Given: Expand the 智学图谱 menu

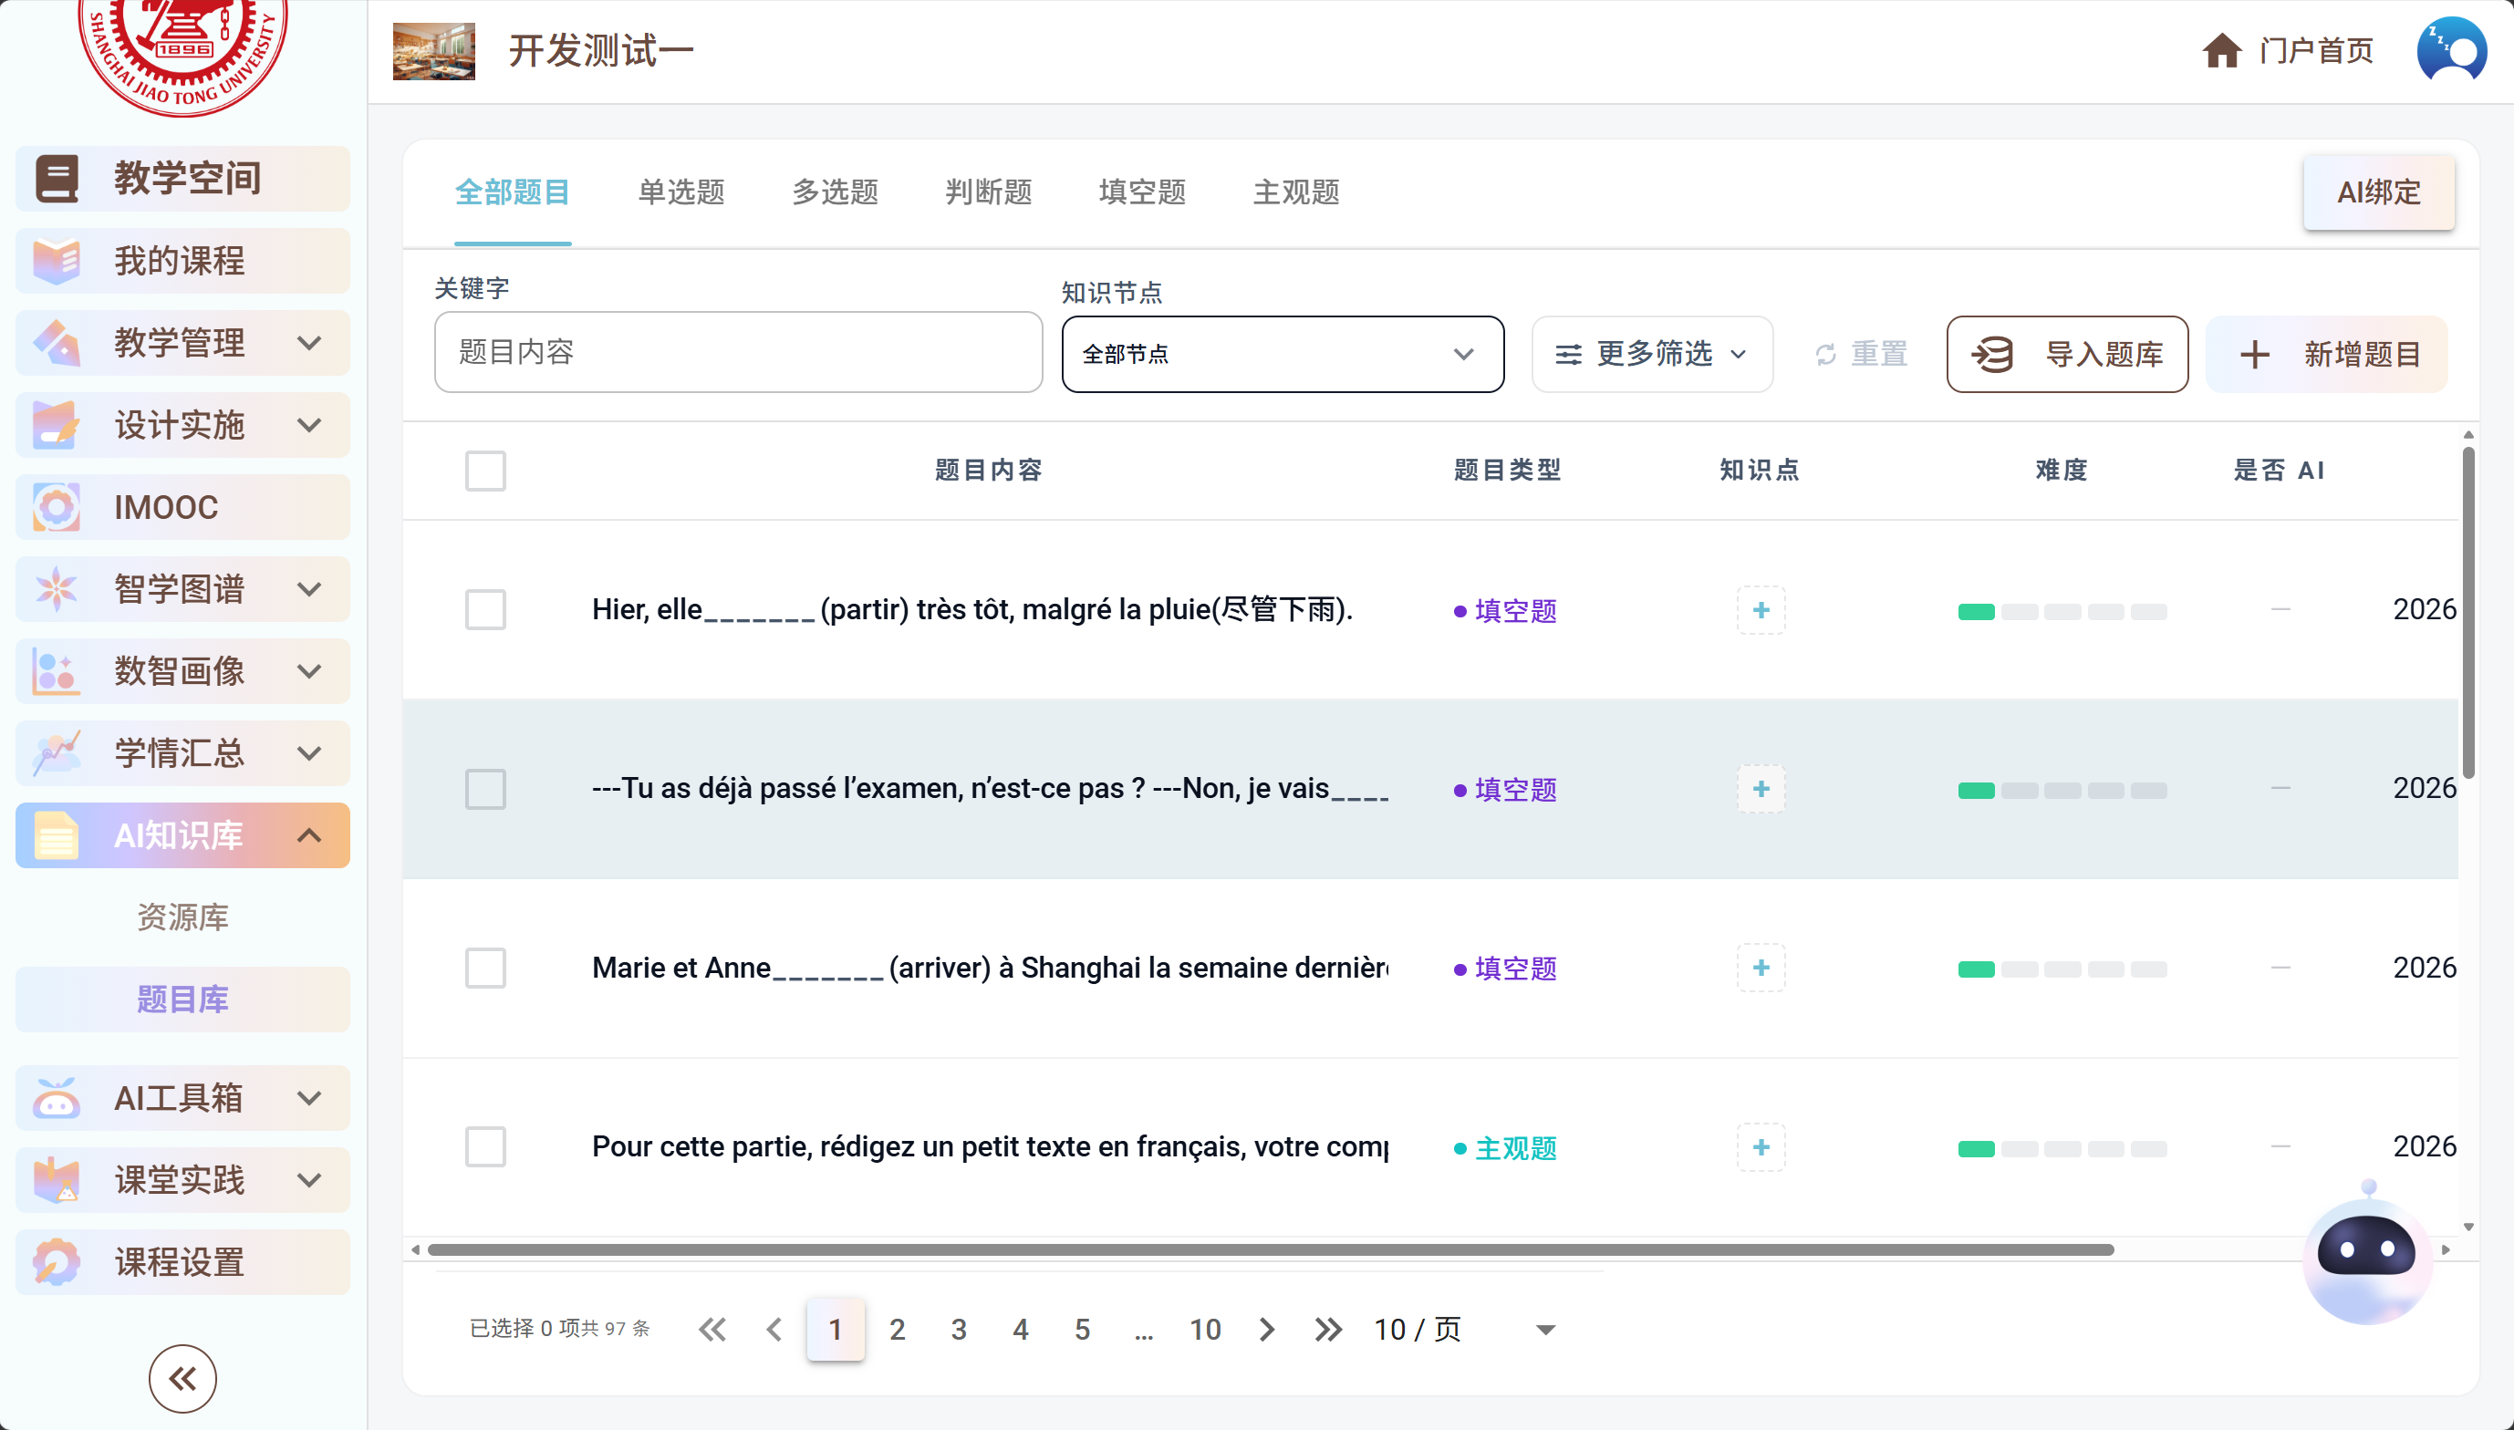Looking at the screenshot, I should [309, 589].
